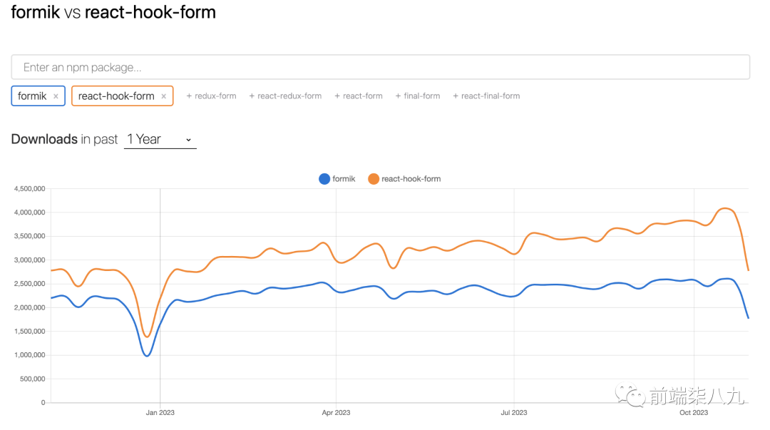Screen dimensions: 770x430
Task: Click the 'Jan 2023' axis label
Action: click(x=160, y=413)
